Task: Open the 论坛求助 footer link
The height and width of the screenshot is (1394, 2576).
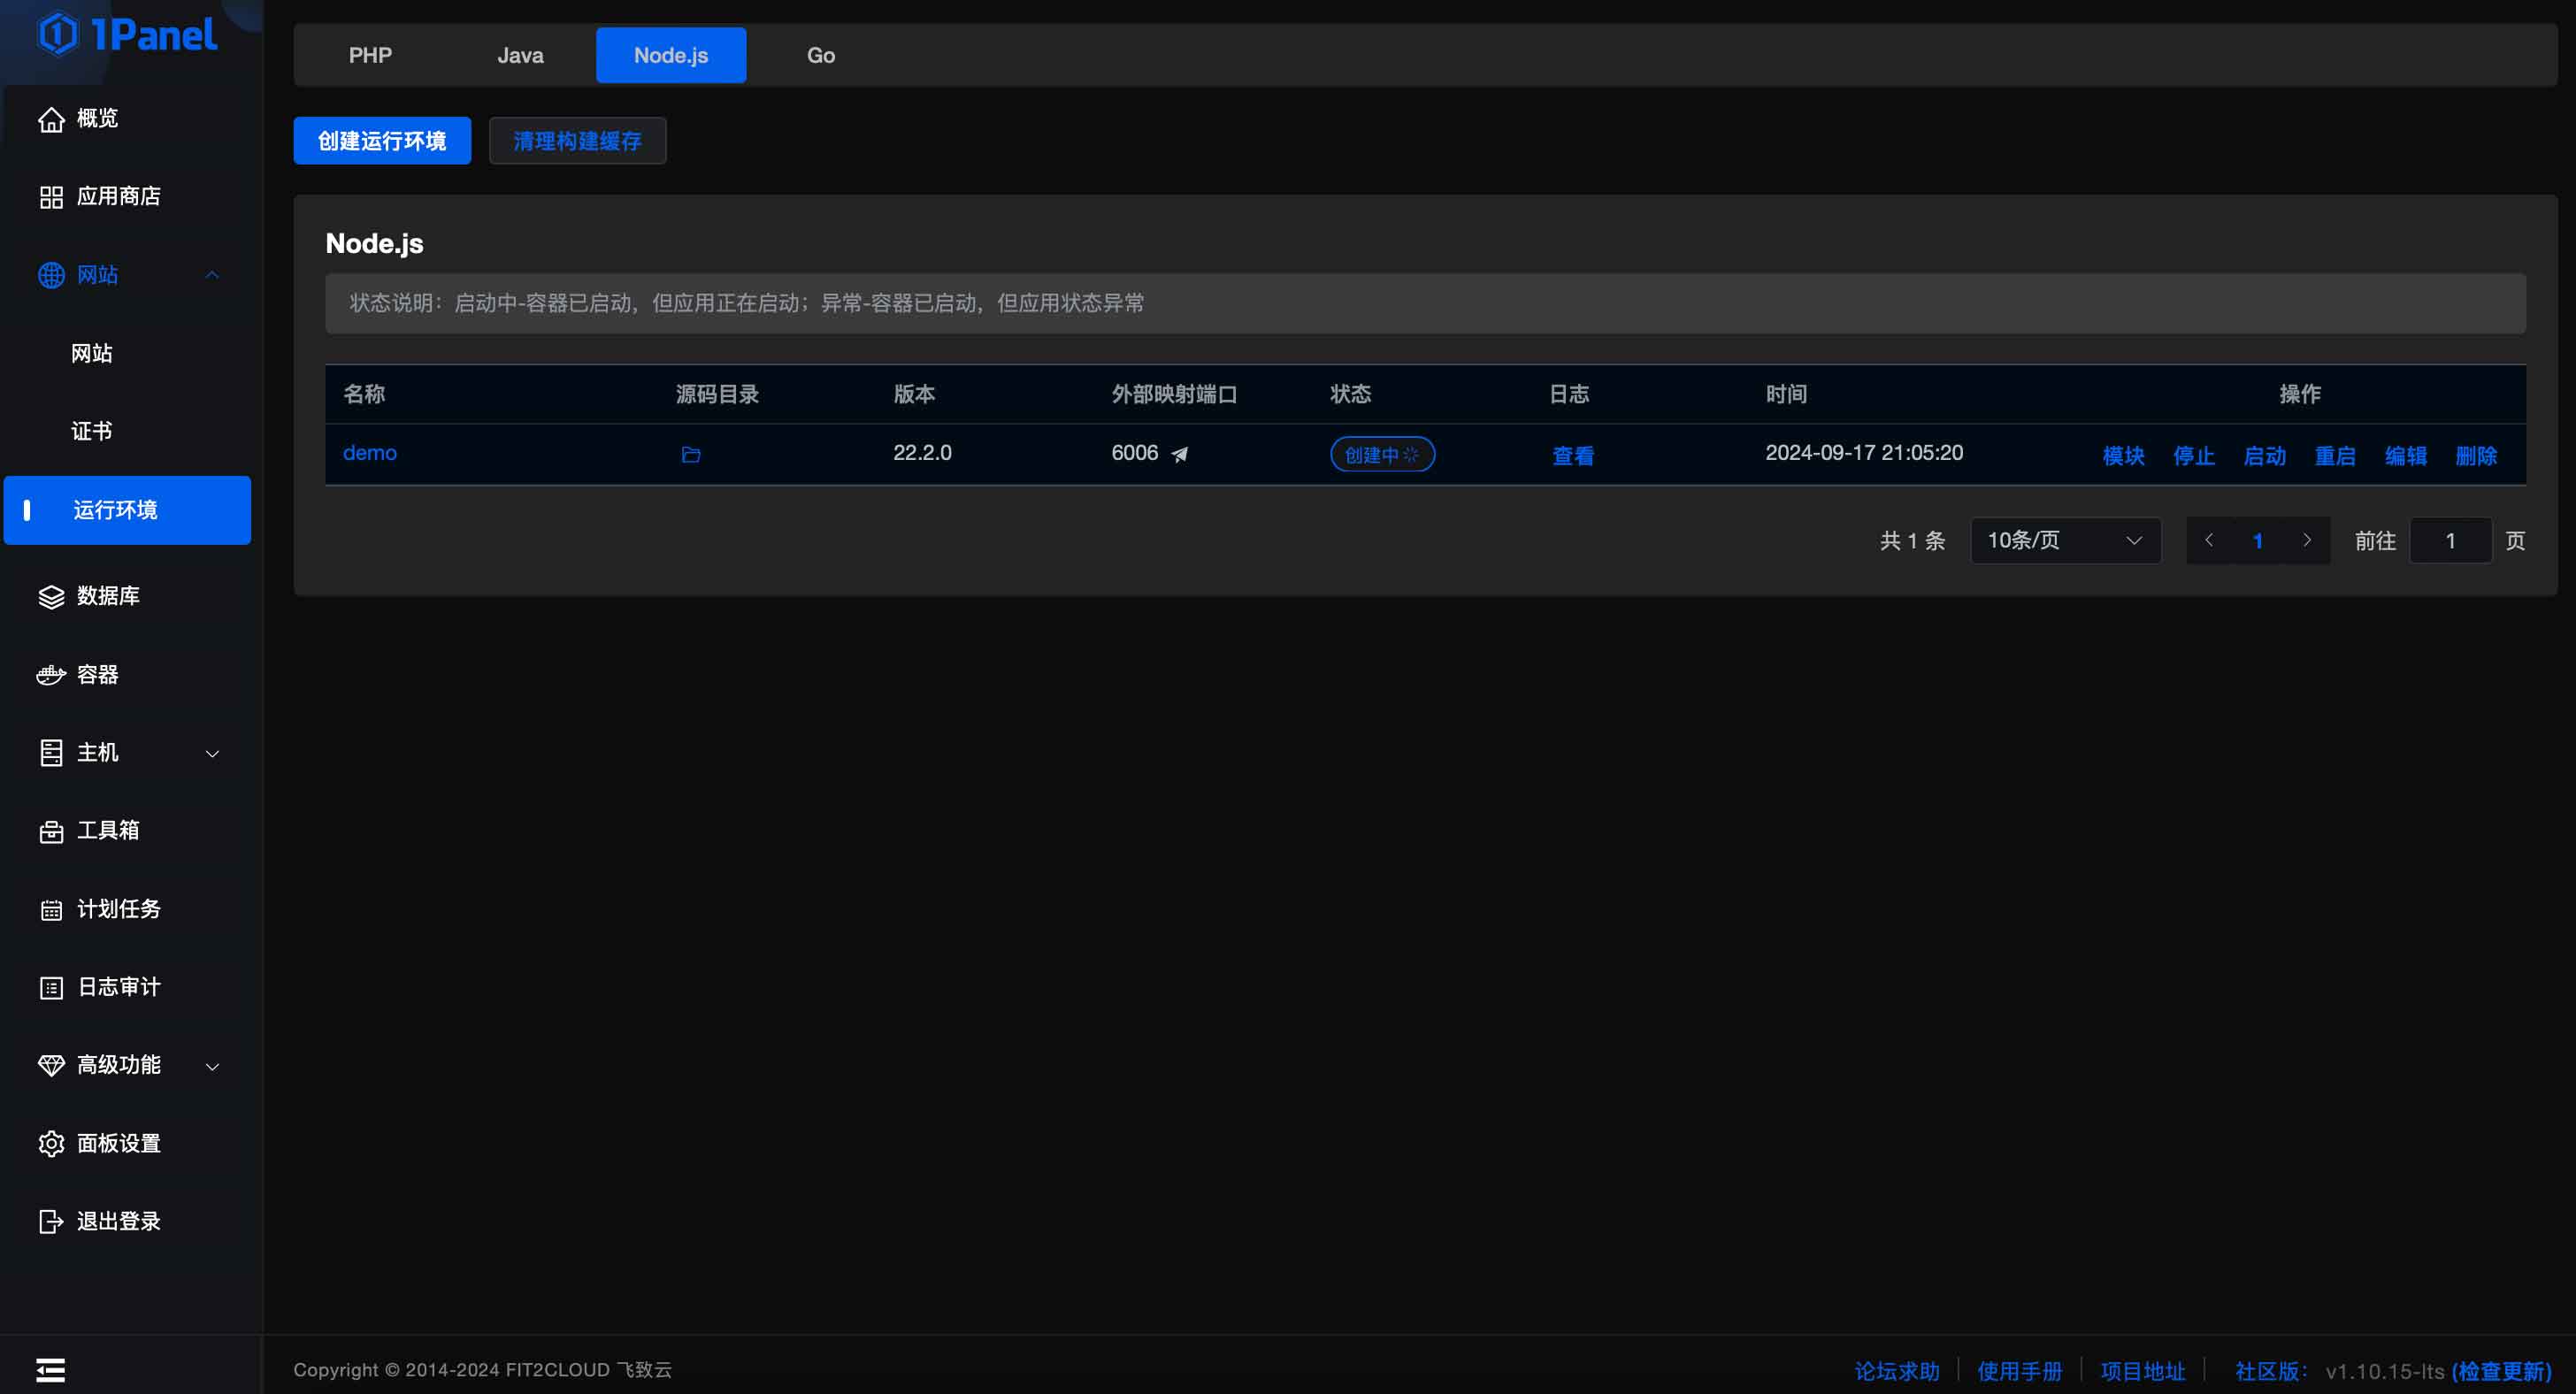Action: 1897,1371
